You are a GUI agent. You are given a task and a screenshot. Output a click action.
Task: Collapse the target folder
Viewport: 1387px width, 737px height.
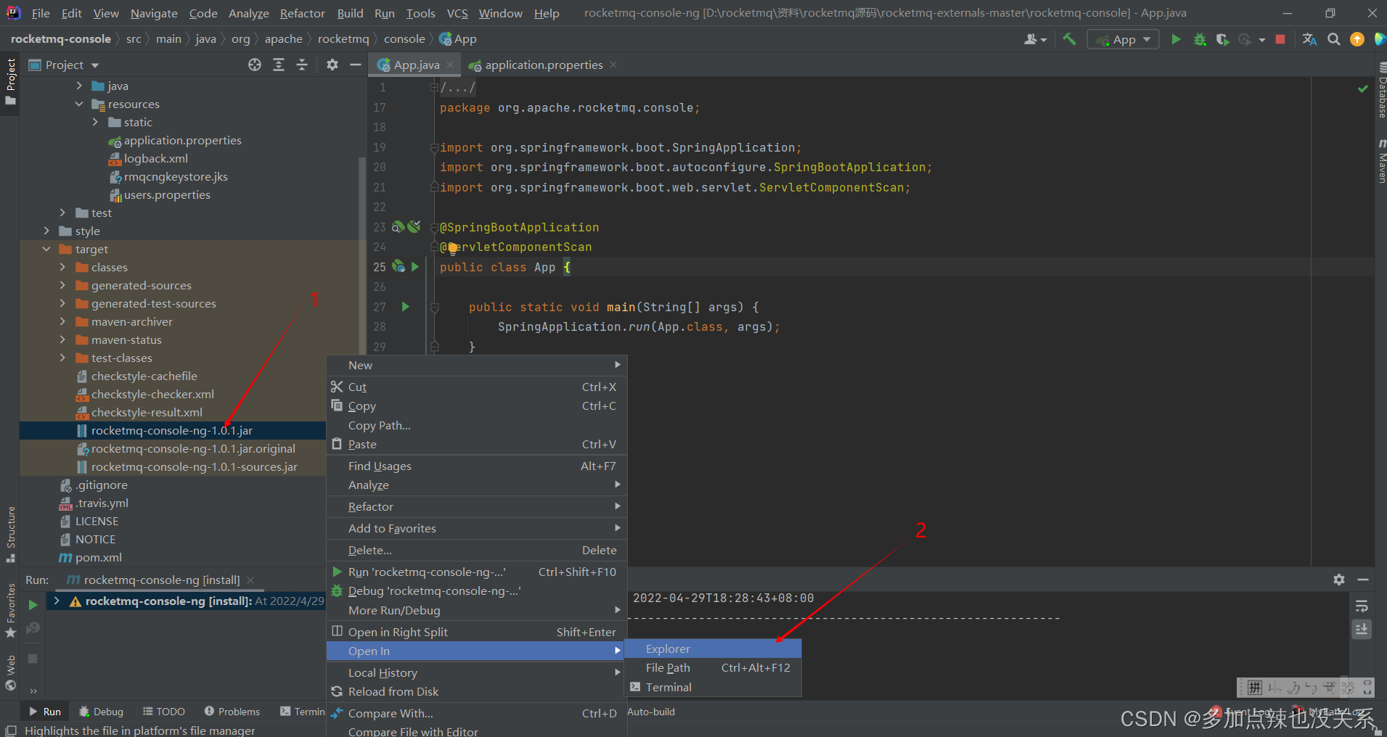tap(46, 249)
